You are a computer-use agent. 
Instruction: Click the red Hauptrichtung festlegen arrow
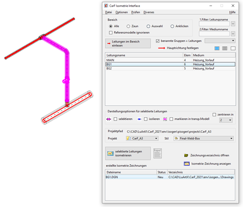(162, 48)
